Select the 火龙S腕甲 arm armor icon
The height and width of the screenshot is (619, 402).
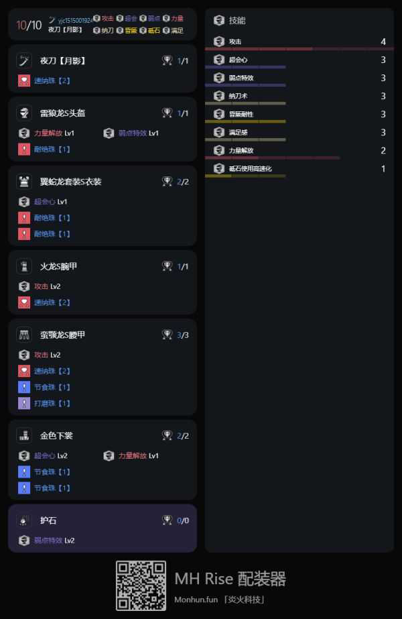click(24, 266)
